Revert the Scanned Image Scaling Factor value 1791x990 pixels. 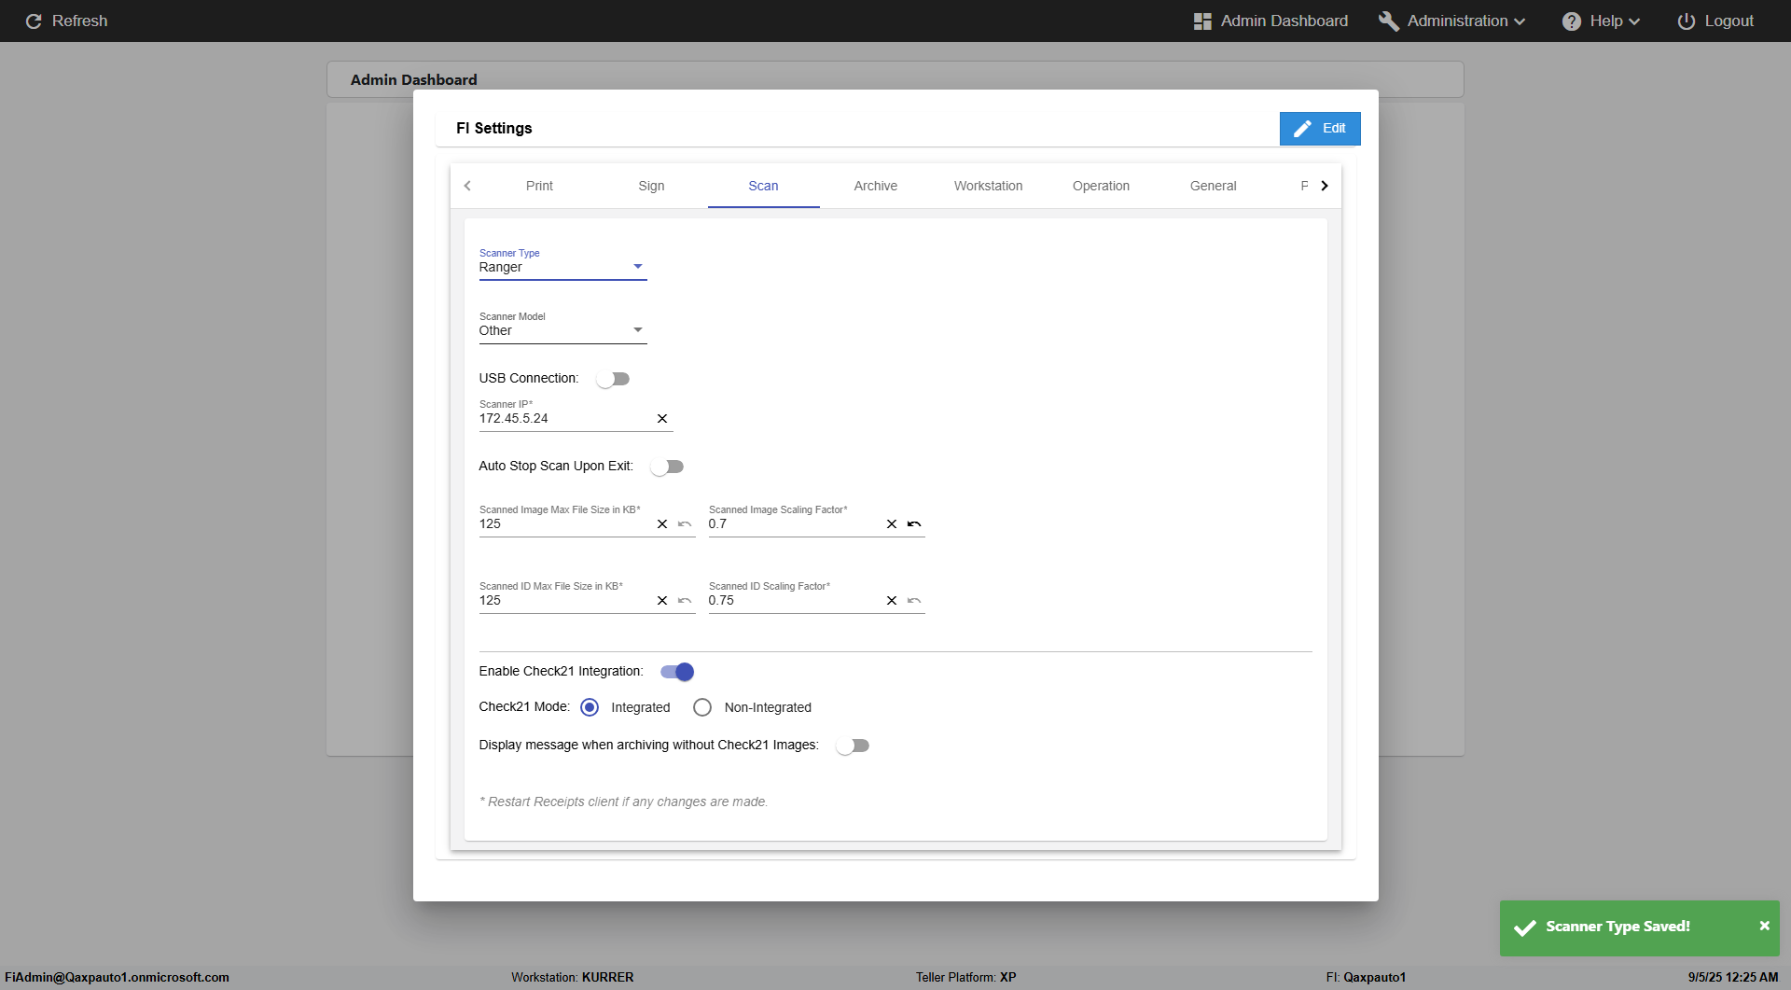[x=914, y=524]
